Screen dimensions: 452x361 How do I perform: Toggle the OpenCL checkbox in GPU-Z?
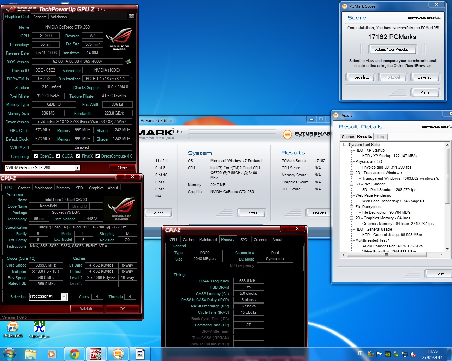point(36,156)
